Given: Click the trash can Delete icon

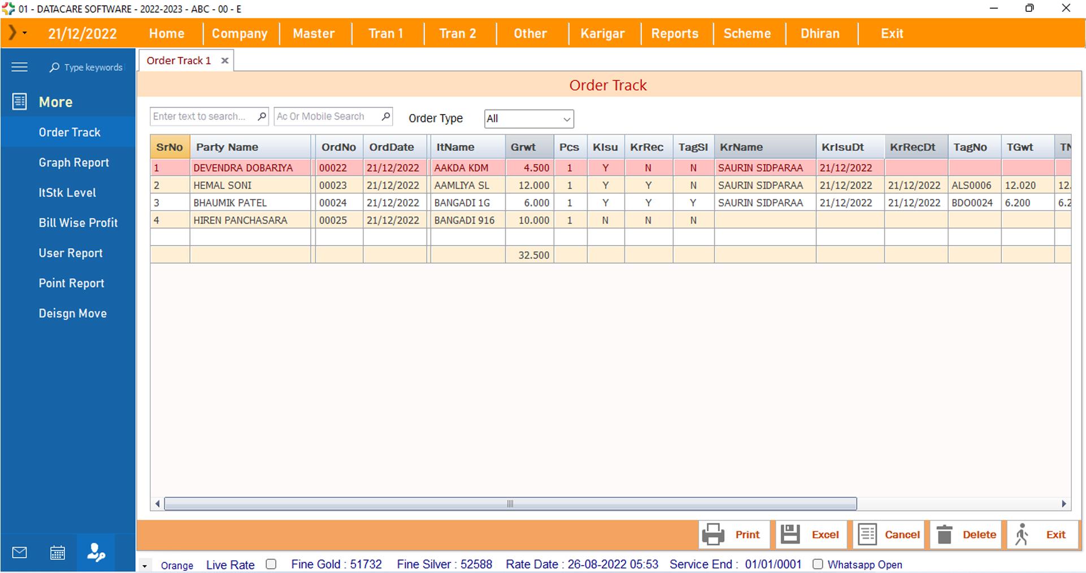Looking at the screenshot, I should (944, 534).
